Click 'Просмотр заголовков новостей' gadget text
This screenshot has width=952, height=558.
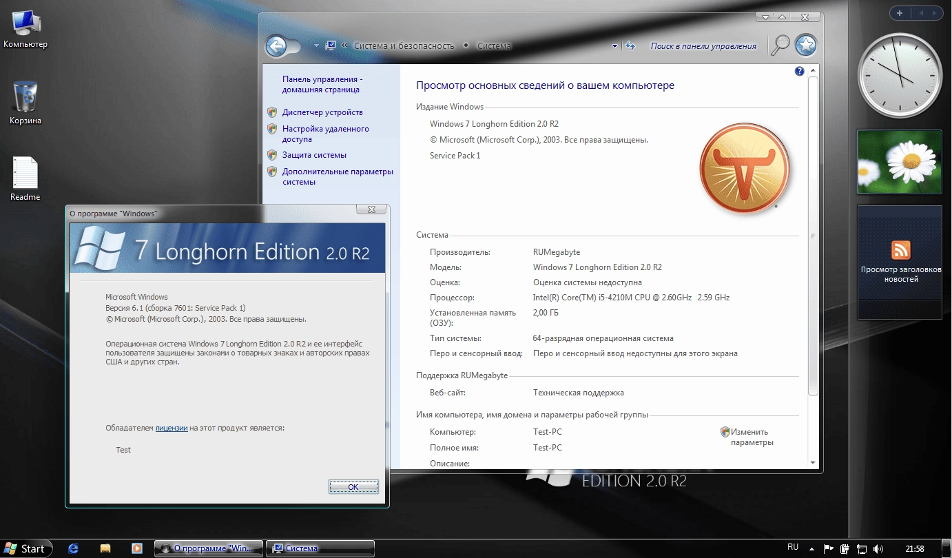(x=901, y=274)
